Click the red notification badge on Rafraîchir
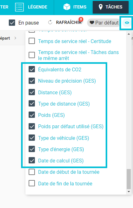This screenshot has width=133, height=208. (81, 19)
